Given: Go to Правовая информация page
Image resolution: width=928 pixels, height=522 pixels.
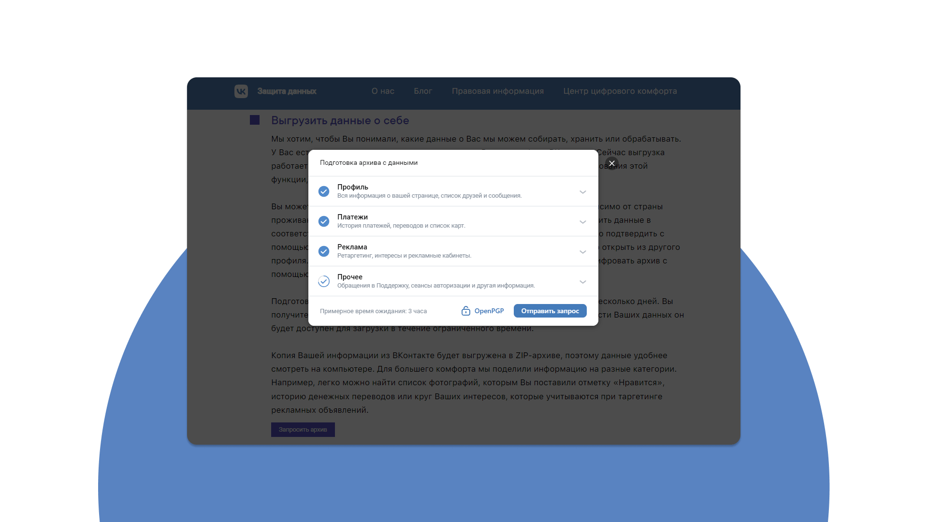Looking at the screenshot, I should click(498, 91).
